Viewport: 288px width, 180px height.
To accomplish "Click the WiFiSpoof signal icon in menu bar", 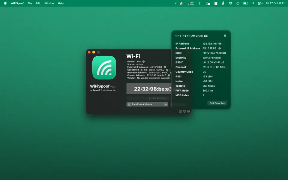I will (x=181, y=3).
